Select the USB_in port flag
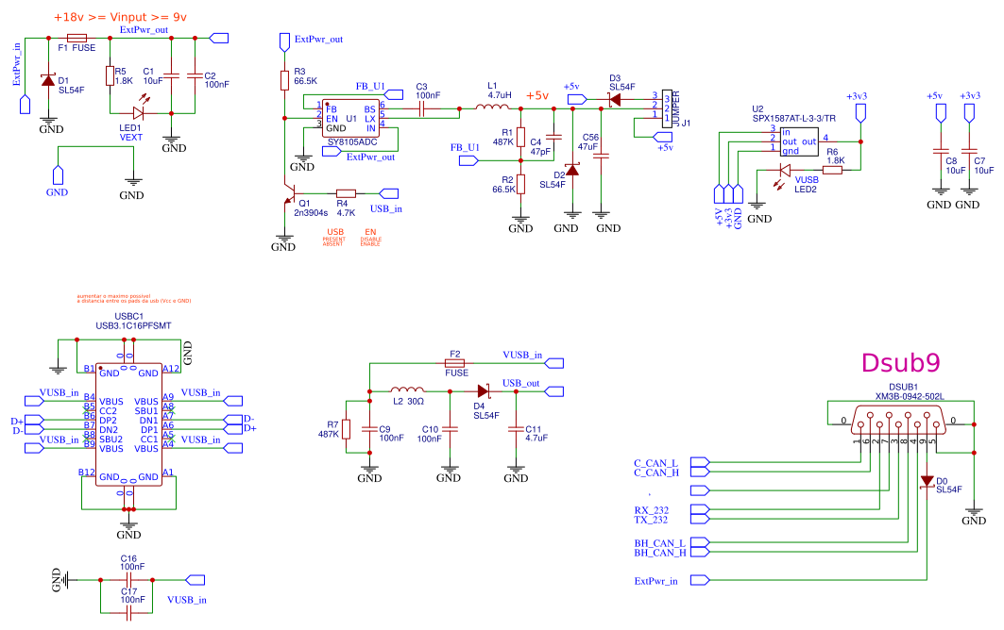This screenshot has width=1004, height=630. coord(389,193)
